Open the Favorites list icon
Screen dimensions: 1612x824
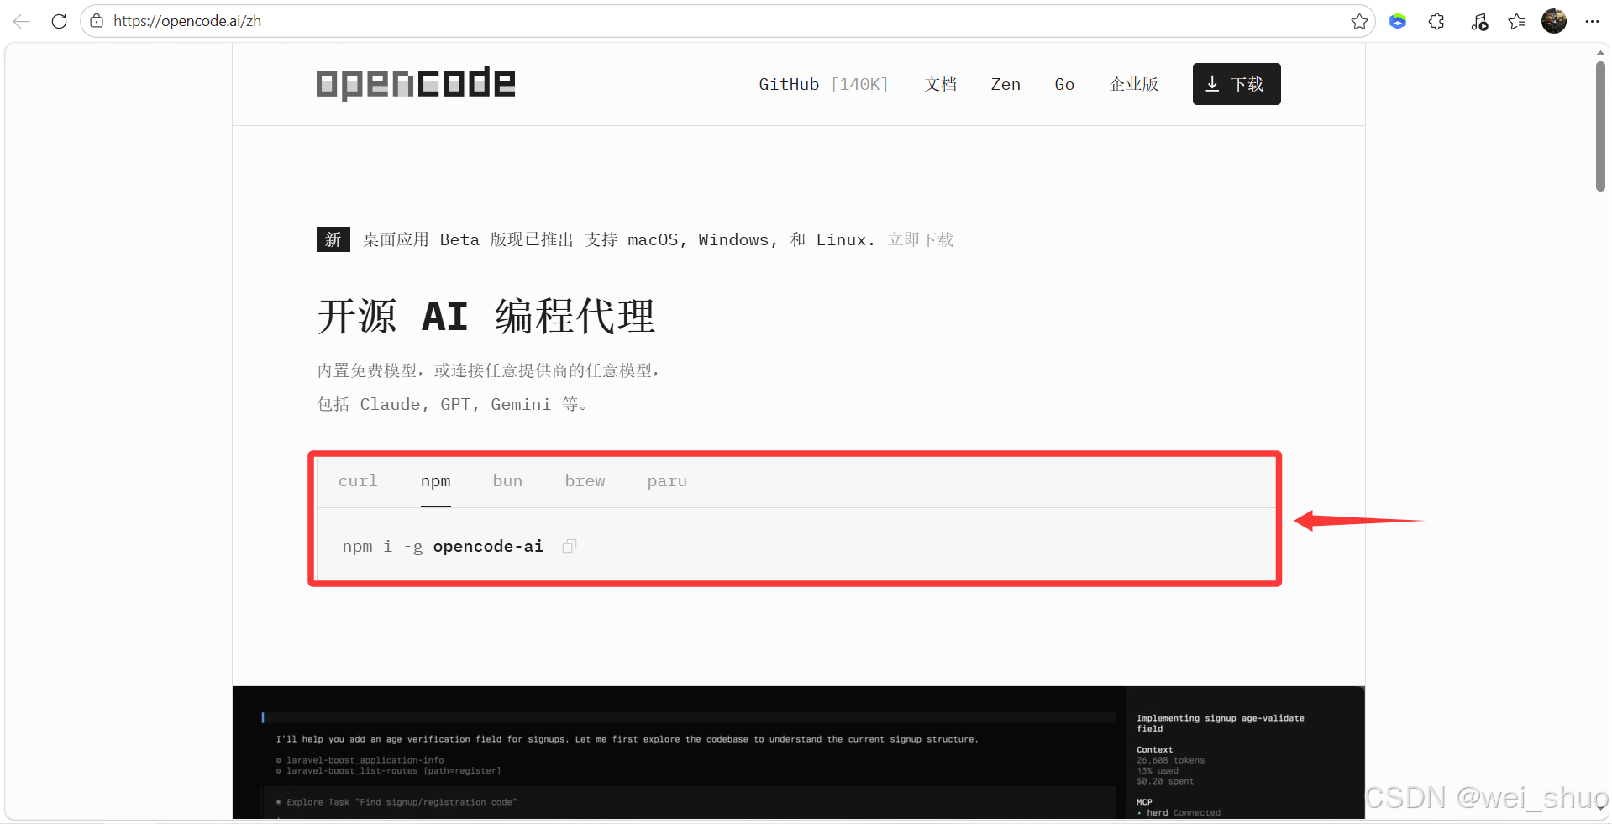coord(1516,22)
